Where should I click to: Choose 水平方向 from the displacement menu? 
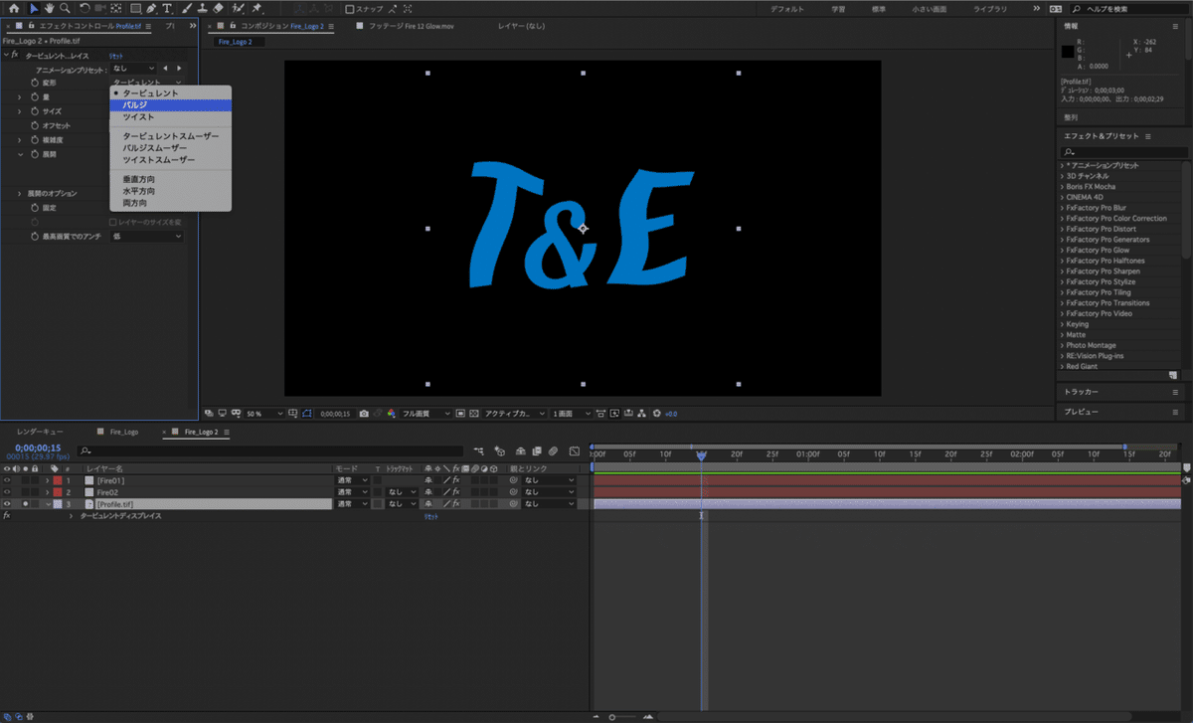click(170, 191)
